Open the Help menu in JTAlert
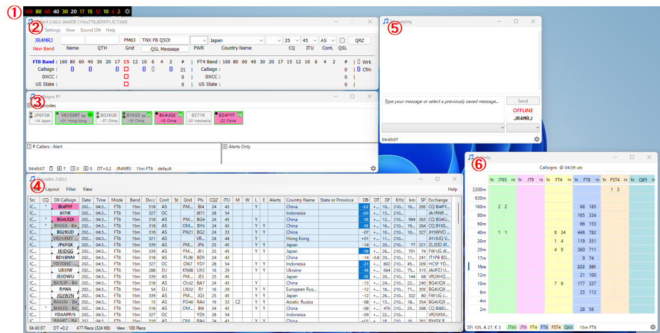The width and height of the screenshot is (660, 333). [x=111, y=30]
